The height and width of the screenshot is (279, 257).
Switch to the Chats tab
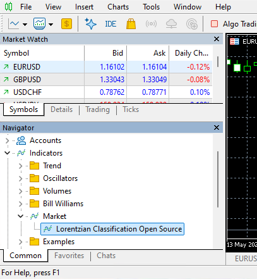click(106, 256)
